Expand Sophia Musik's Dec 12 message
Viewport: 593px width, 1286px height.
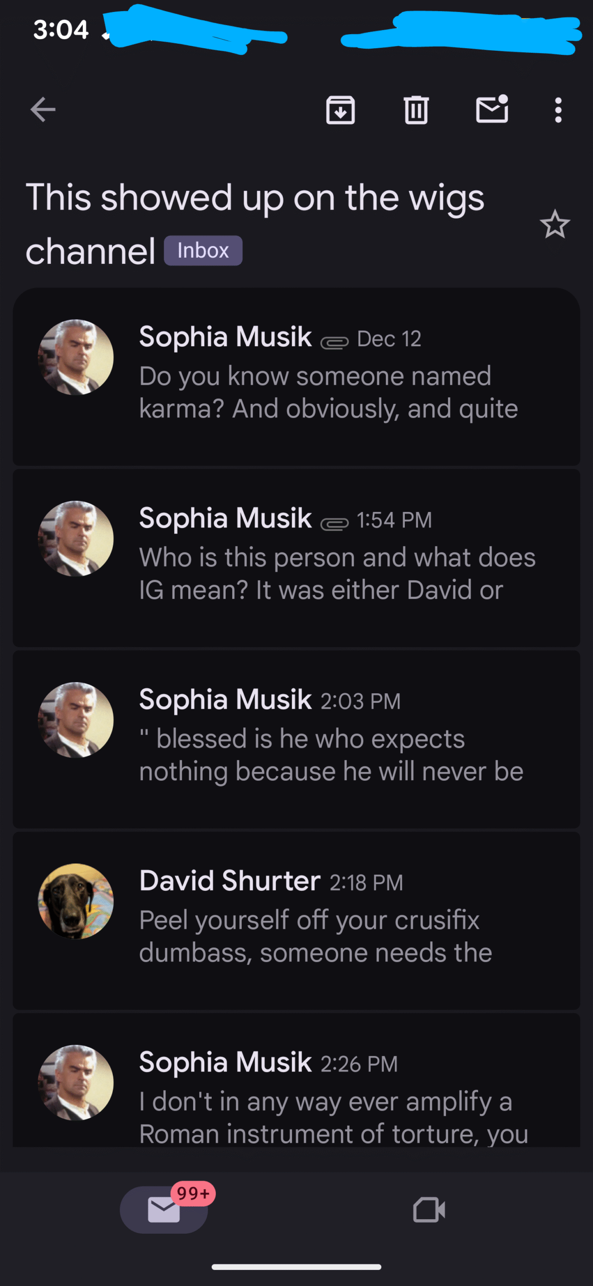[x=329, y=392]
